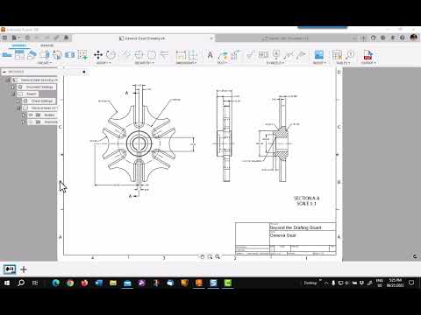The image size is (421, 315).
Task: Open the Export dropdown in the ribbon
Action: point(368,63)
